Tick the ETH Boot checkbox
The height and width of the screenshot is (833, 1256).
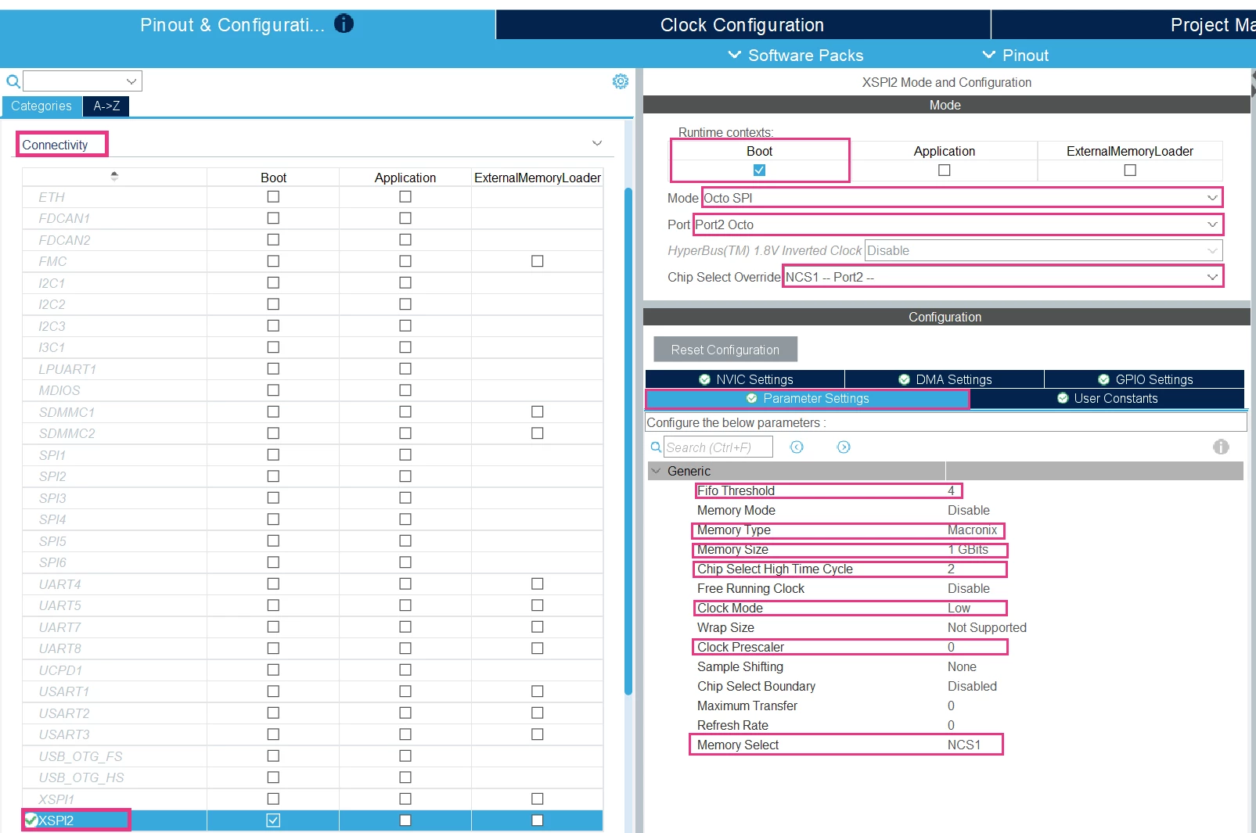coord(273,196)
